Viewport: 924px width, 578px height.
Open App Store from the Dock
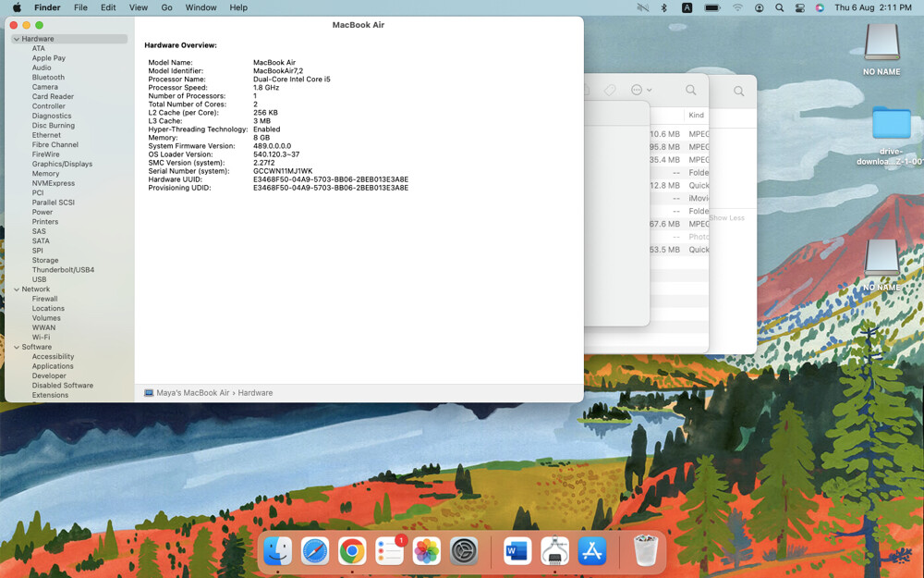(x=592, y=551)
